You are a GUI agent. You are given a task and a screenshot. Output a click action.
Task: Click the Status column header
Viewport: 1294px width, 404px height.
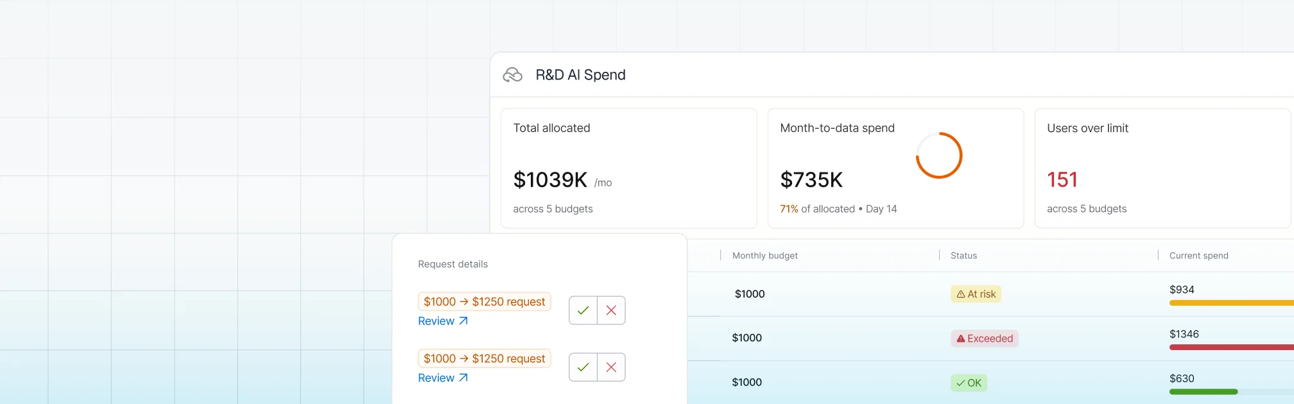[963, 255]
